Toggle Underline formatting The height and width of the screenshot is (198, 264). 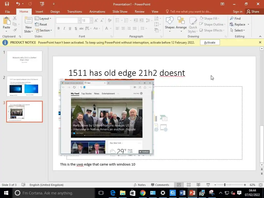click(70, 28)
